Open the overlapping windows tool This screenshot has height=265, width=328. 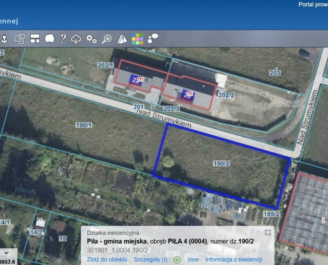19,38
